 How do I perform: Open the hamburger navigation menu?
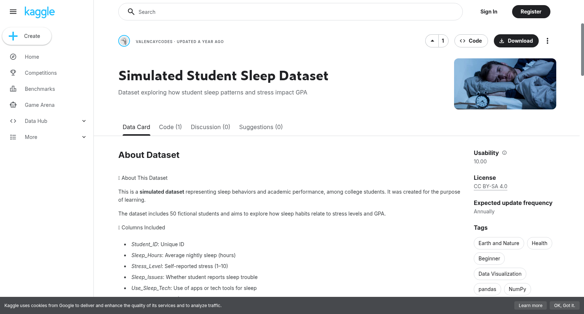pos(13,12)
